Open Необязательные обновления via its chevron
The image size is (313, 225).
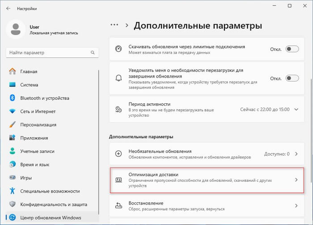click(x=296, y=154)
